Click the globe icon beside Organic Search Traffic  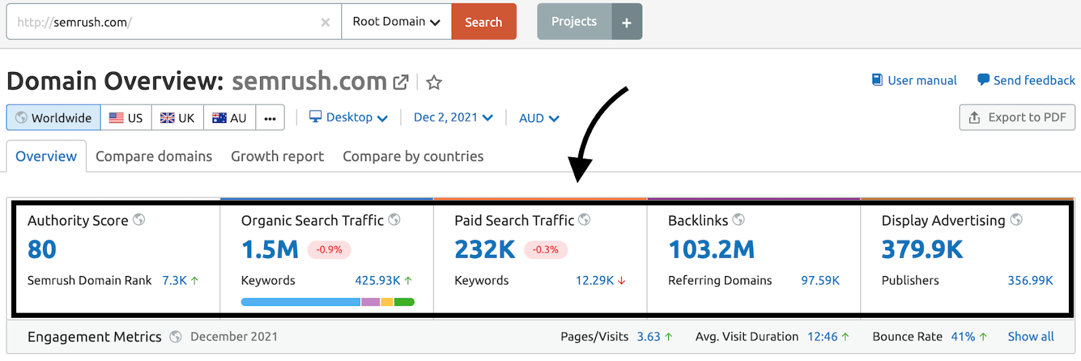[394, 219]
